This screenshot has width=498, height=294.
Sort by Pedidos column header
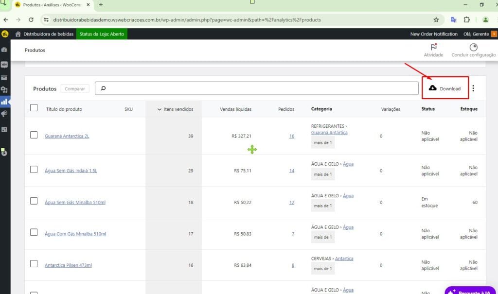(x=286, y=109)
